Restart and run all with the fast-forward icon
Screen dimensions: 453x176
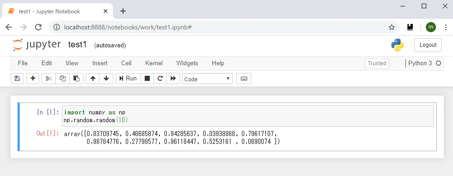coord(173,79)
